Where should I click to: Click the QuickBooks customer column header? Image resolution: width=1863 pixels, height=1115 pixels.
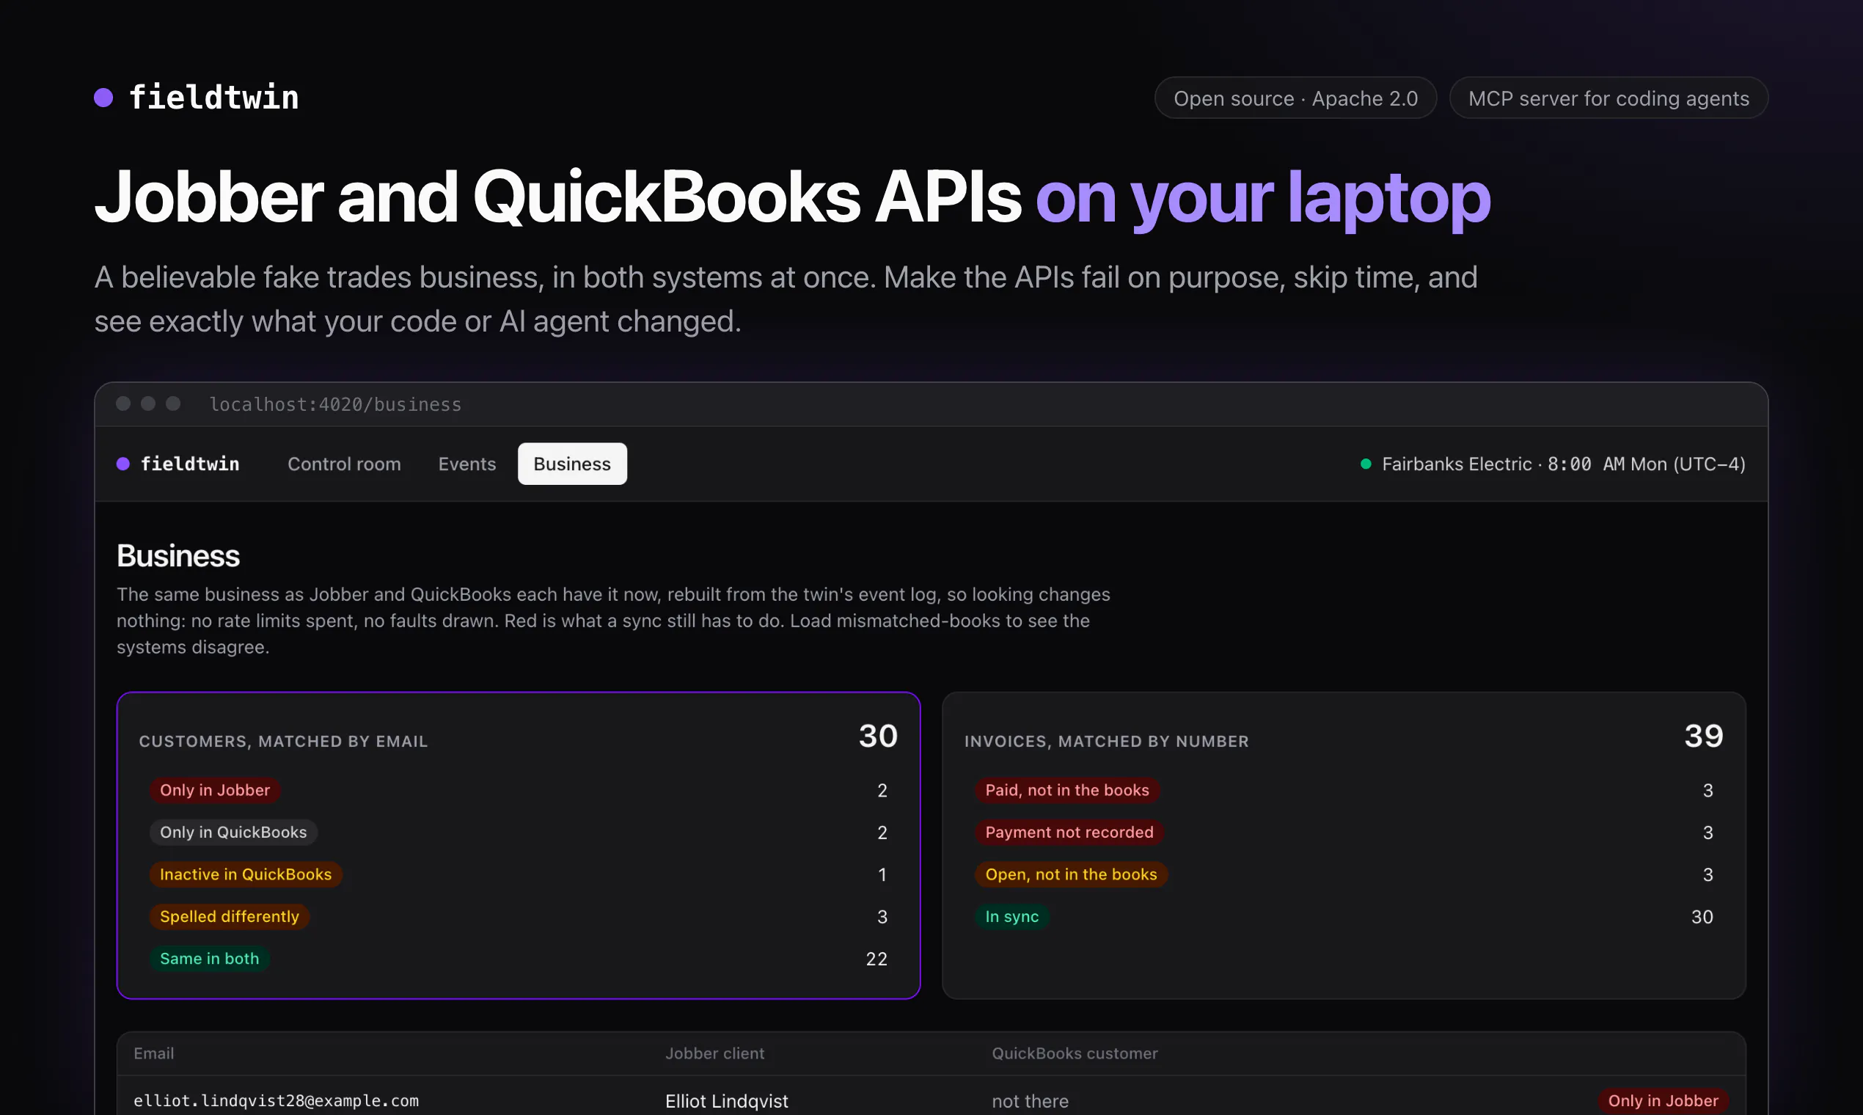pyautogui.click(x=1075, y=1053)
